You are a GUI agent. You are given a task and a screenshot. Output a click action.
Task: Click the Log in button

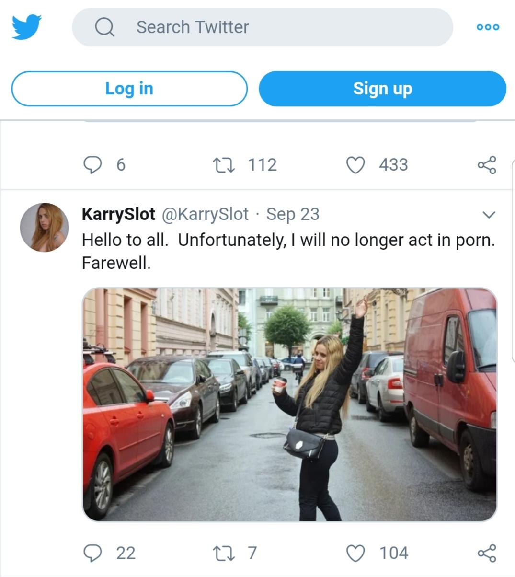click(x=129, y=89)
